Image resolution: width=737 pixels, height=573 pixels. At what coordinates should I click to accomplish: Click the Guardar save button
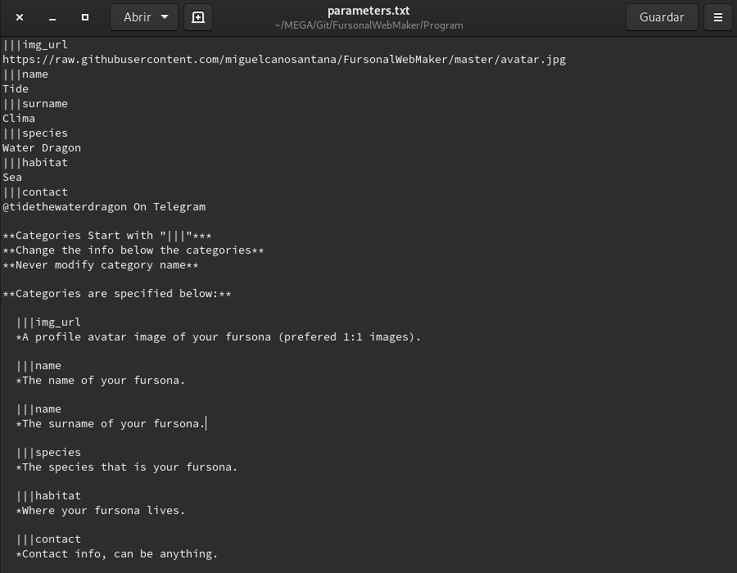coord(662,17)
